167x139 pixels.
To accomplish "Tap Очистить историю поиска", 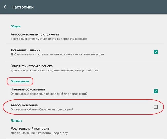I will tap(32, 66).
